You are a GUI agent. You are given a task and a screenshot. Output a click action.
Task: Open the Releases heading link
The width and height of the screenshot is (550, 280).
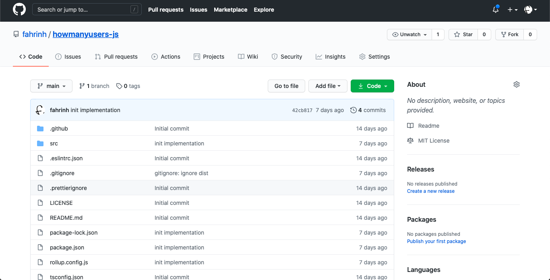point(421,169)
